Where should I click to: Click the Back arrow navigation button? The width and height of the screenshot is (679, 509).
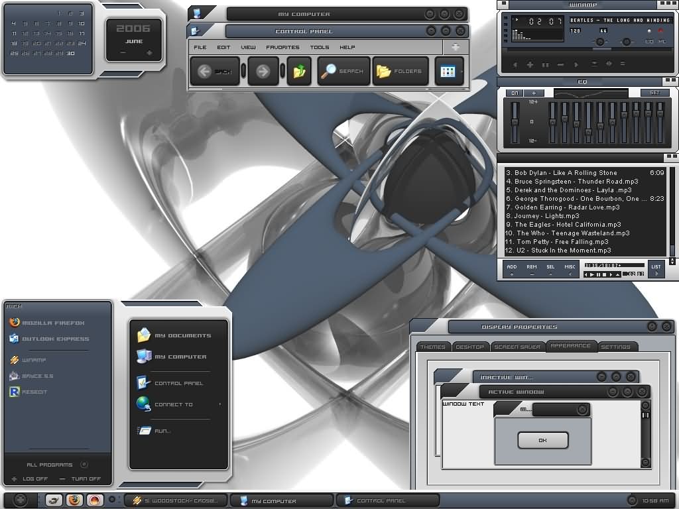[204, 72]
